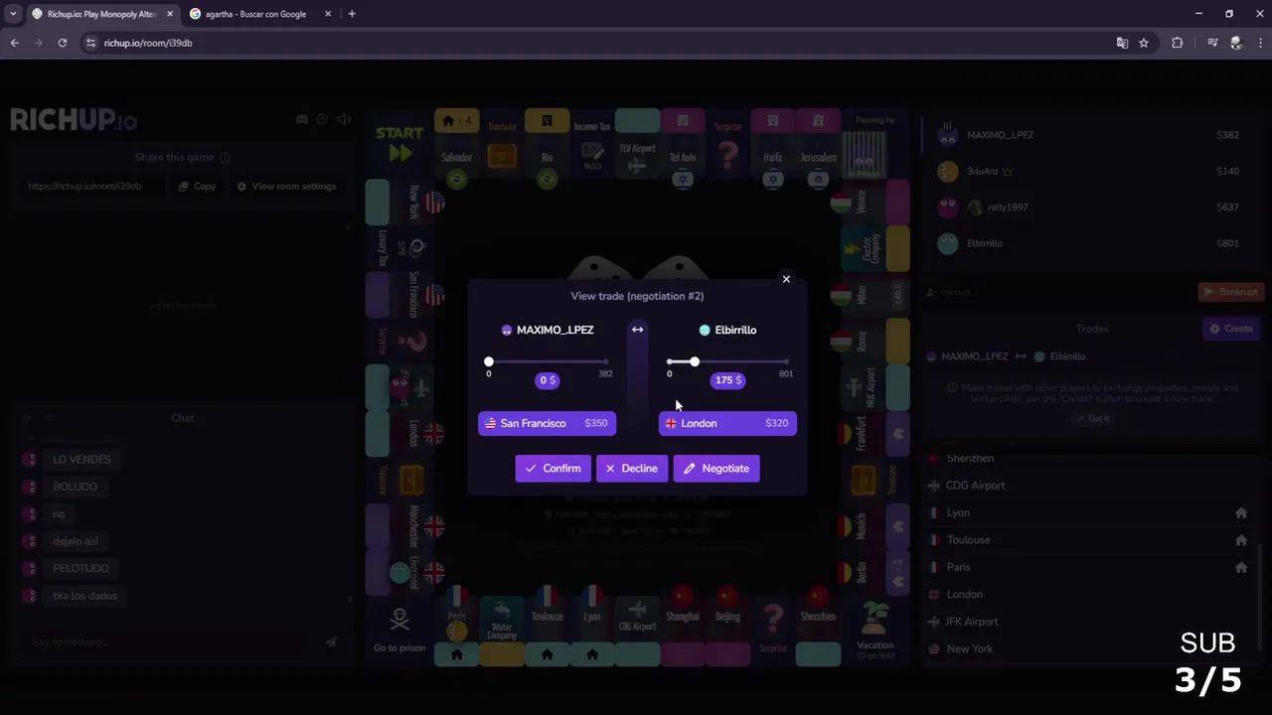Close the View trade dialog with X

(786, 279)
